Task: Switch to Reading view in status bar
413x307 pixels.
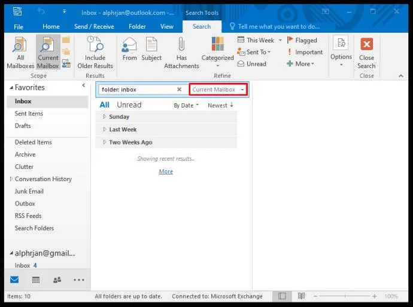Action: click(x=301, y=296)
